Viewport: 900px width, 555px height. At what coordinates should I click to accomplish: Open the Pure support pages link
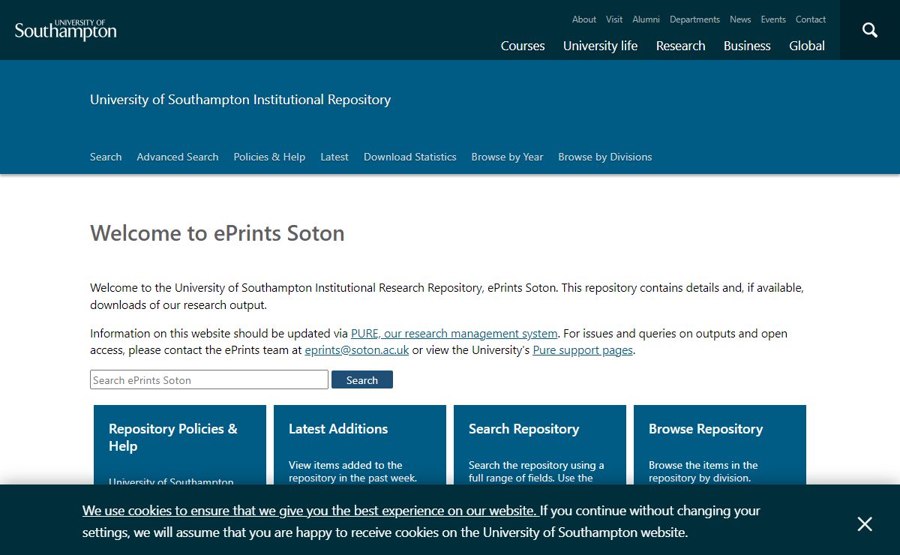583,350
